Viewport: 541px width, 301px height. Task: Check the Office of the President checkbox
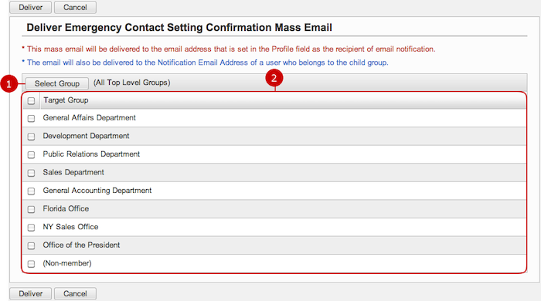coord(31,246)
